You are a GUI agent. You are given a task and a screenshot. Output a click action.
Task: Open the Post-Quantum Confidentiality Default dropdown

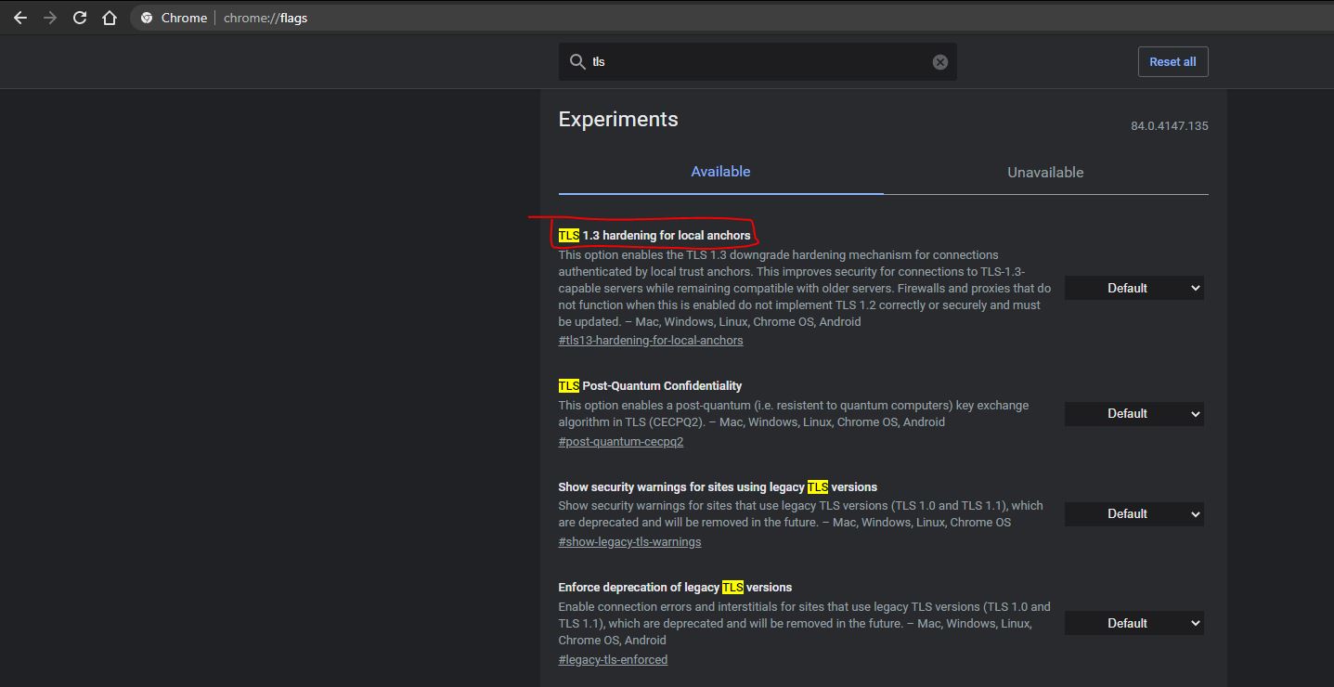[1133, 414]
